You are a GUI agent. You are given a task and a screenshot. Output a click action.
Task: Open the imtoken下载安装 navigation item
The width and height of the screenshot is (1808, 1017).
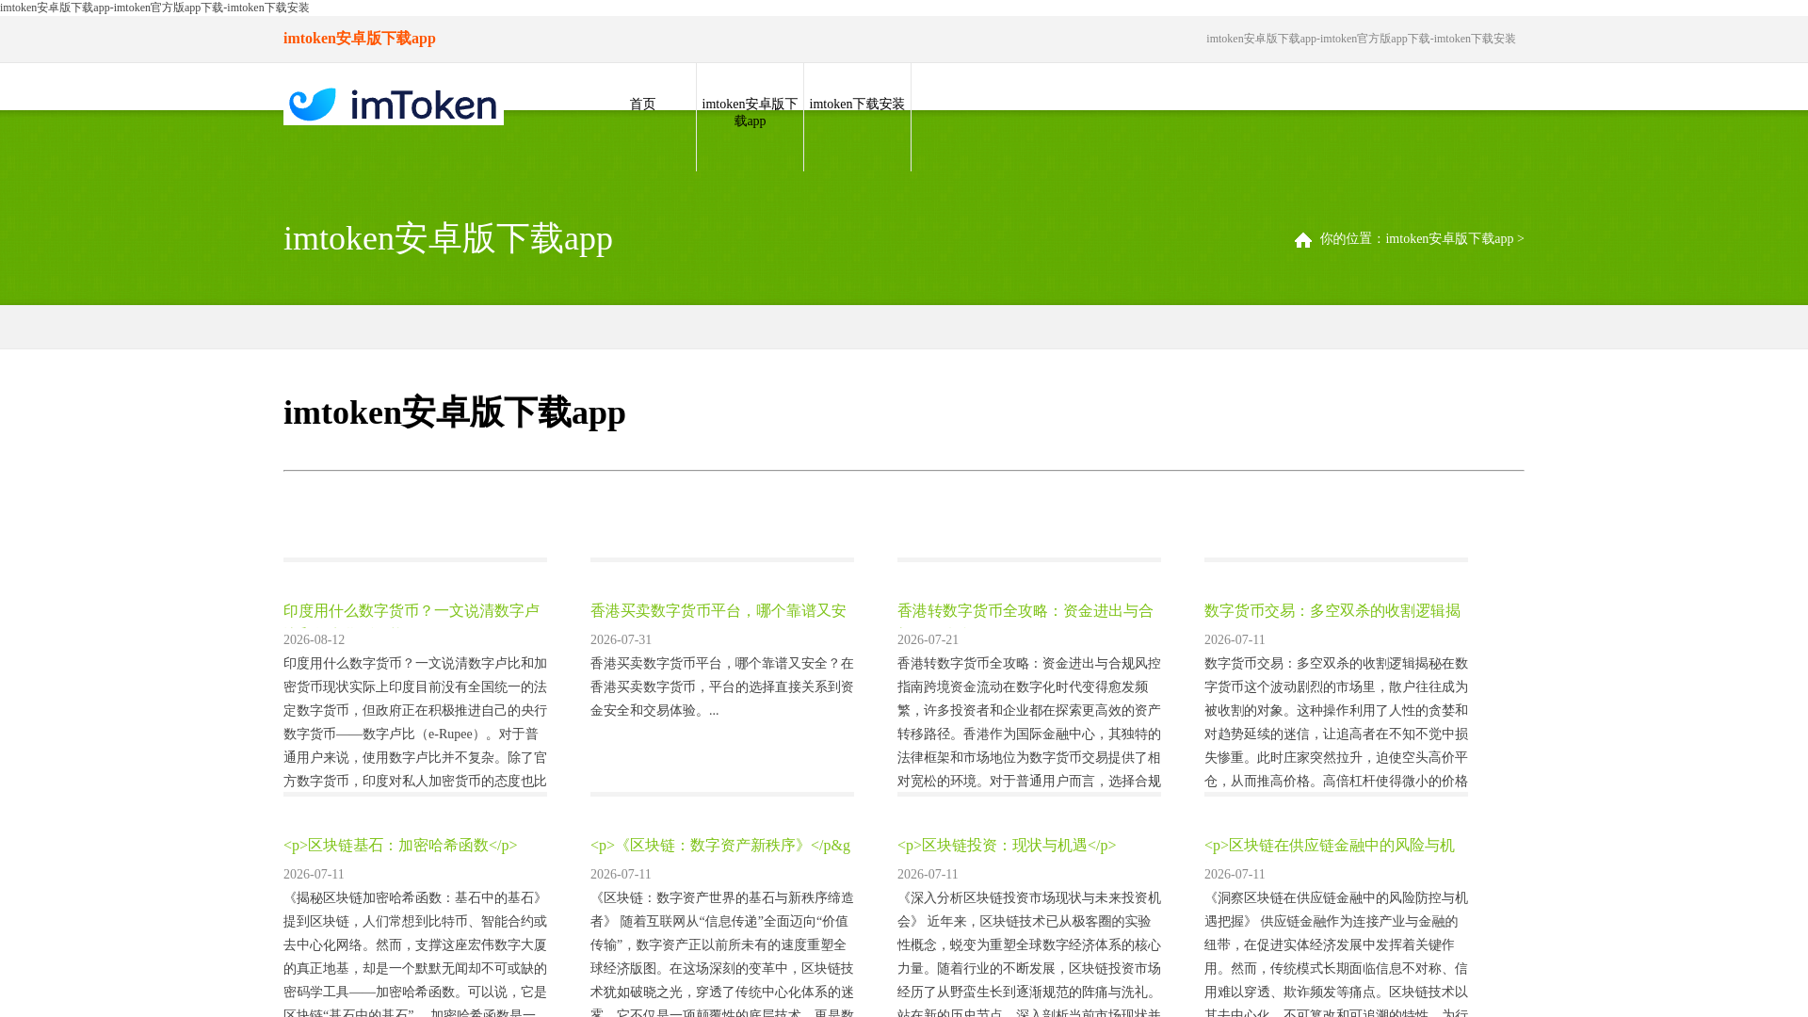(x=857, y=105)
